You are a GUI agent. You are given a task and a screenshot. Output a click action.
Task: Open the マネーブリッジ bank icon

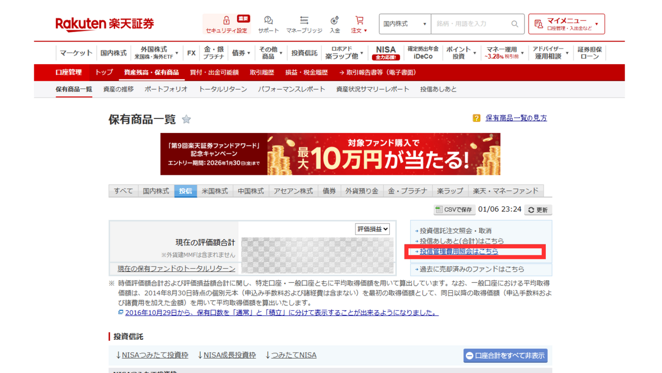pos(304,21)
